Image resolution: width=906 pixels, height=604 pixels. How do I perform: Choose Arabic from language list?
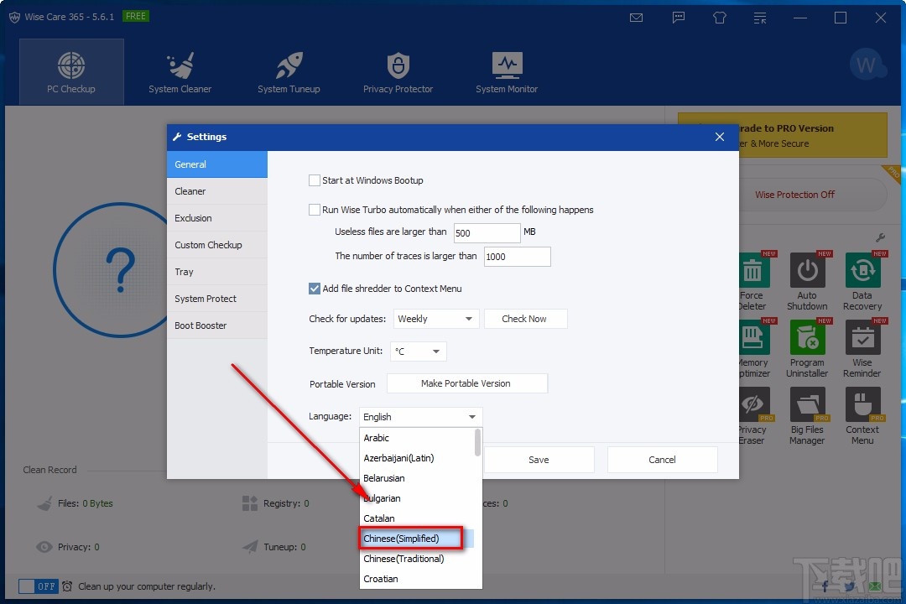point(417,438)
